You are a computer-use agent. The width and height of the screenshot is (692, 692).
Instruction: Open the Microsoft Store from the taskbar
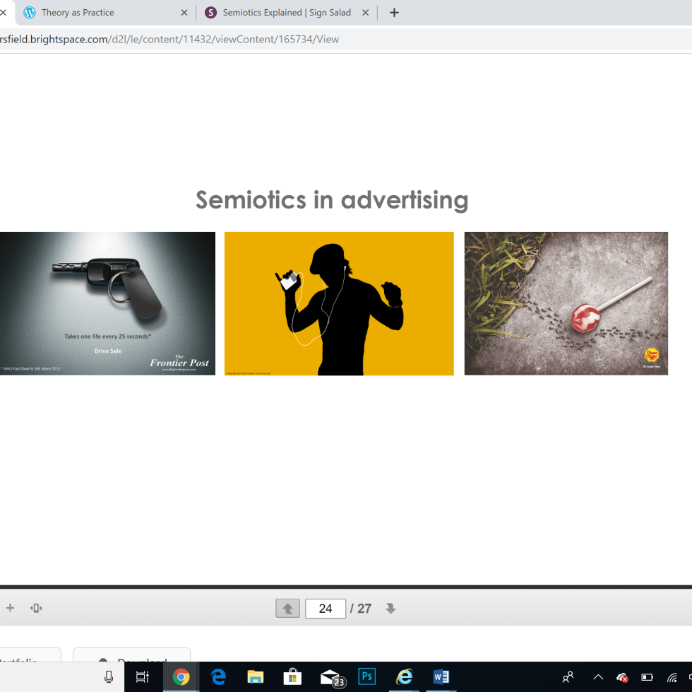click(292, 676)
